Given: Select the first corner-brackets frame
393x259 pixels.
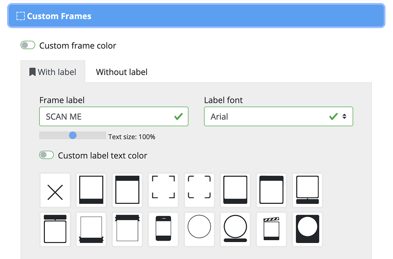Looking at the screenshot, I should (163, 191).
